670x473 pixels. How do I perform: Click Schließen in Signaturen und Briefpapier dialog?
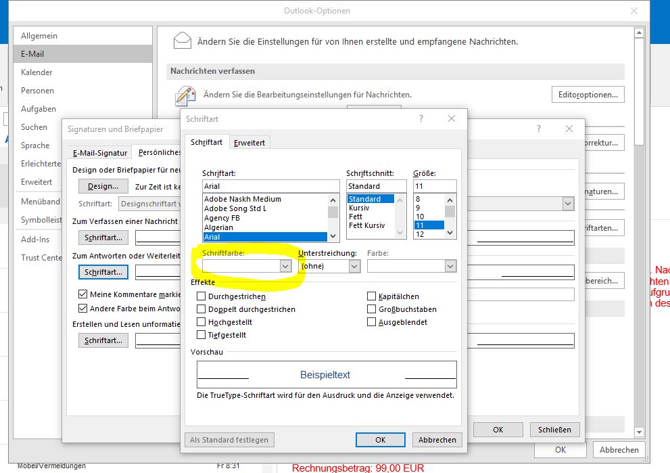pos(554,430)
